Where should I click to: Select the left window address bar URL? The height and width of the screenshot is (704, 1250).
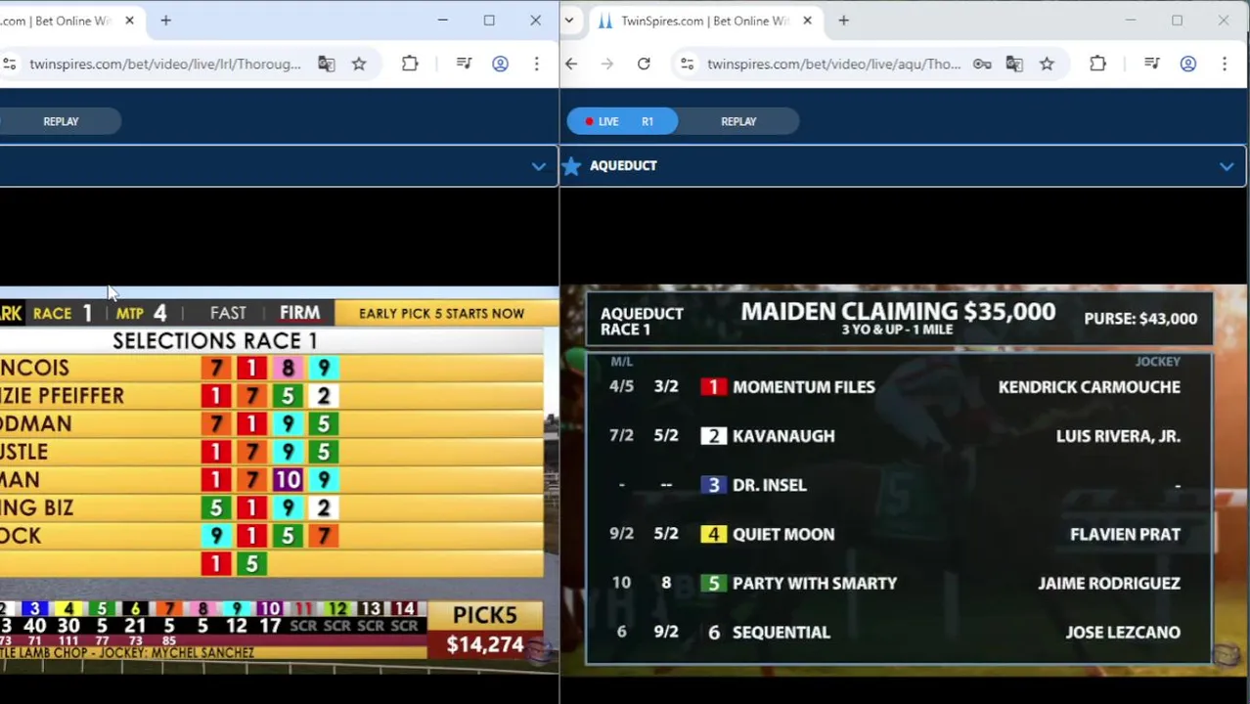click(164, 64)
